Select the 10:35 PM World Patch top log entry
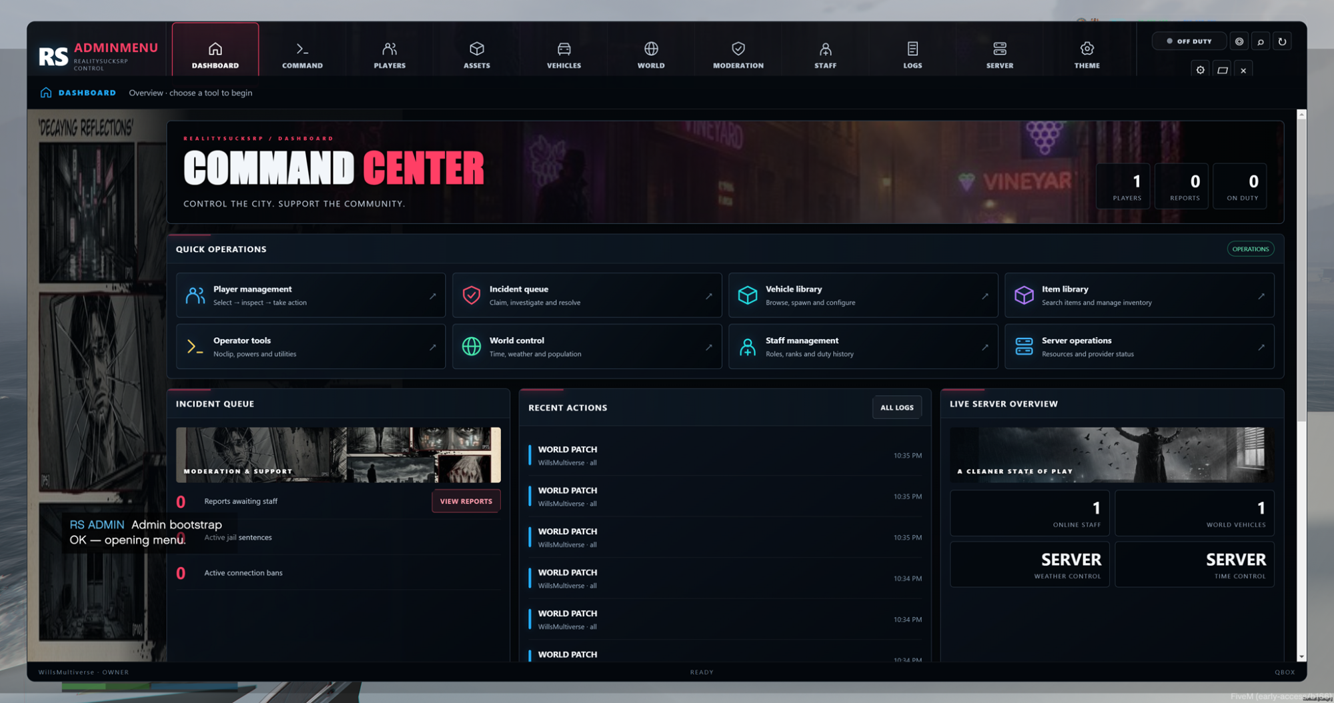Image resolution: width=1334 pixels, height=703 pixels. [725, 455]
